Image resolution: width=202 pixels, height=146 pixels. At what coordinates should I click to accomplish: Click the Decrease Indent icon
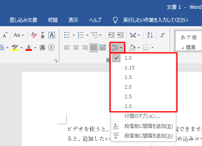pos(112,35)
